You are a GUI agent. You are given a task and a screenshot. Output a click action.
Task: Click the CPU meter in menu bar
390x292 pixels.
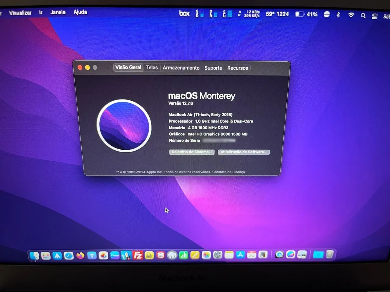tap(227, 14)
